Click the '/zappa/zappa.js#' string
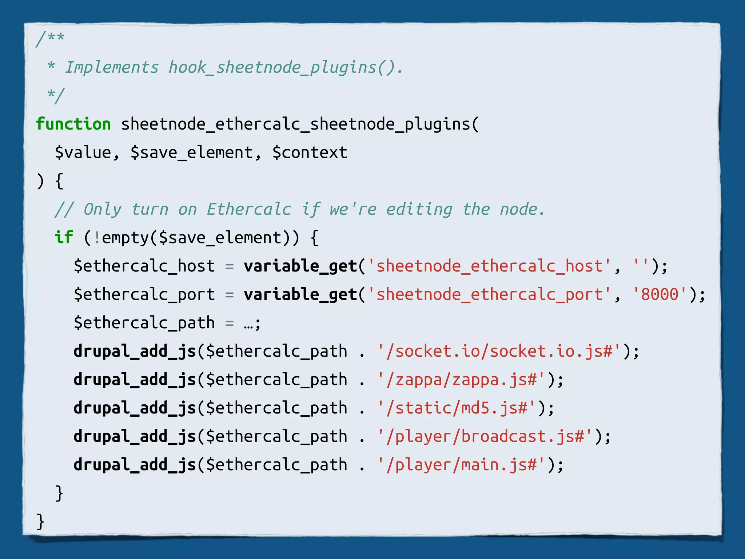This screenshot has width=745, height=559. pyautogui.click(x=461, y=380)
